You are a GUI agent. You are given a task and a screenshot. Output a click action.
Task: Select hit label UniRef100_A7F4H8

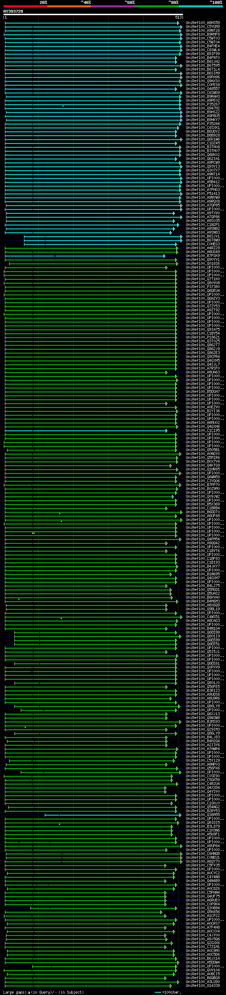(203, 927)
